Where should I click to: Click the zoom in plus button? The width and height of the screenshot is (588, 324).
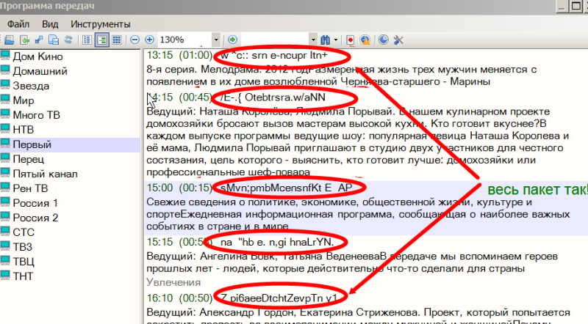[149, 39]
